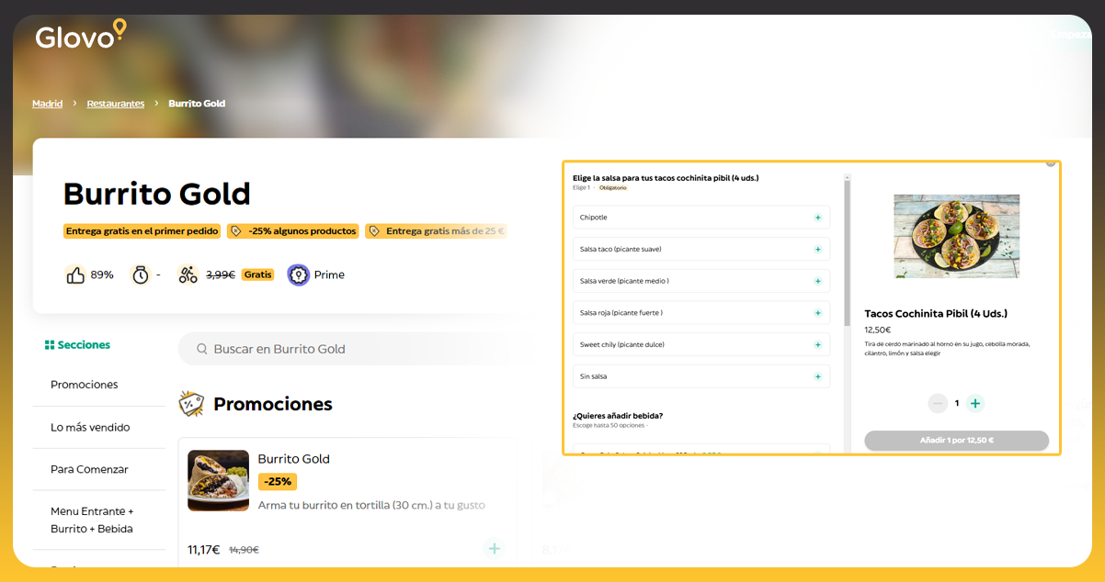Open the Restaurantes breadcrumb link

tap(115, 104)
